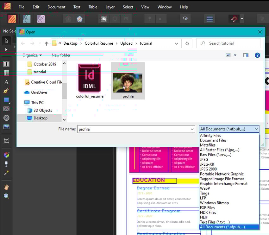Activate the Crop tool

6,141
